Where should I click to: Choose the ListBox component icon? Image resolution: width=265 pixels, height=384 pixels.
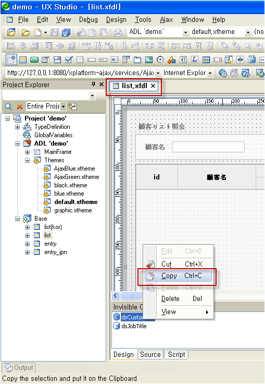pos(80,59)
